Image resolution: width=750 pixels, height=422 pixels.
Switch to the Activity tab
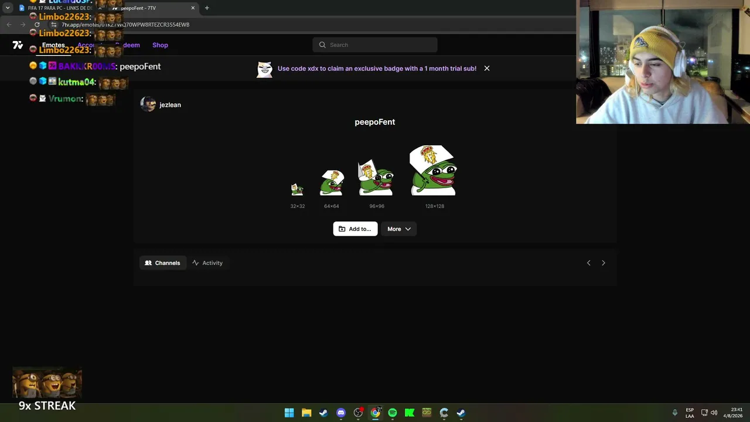coord(207,263)
